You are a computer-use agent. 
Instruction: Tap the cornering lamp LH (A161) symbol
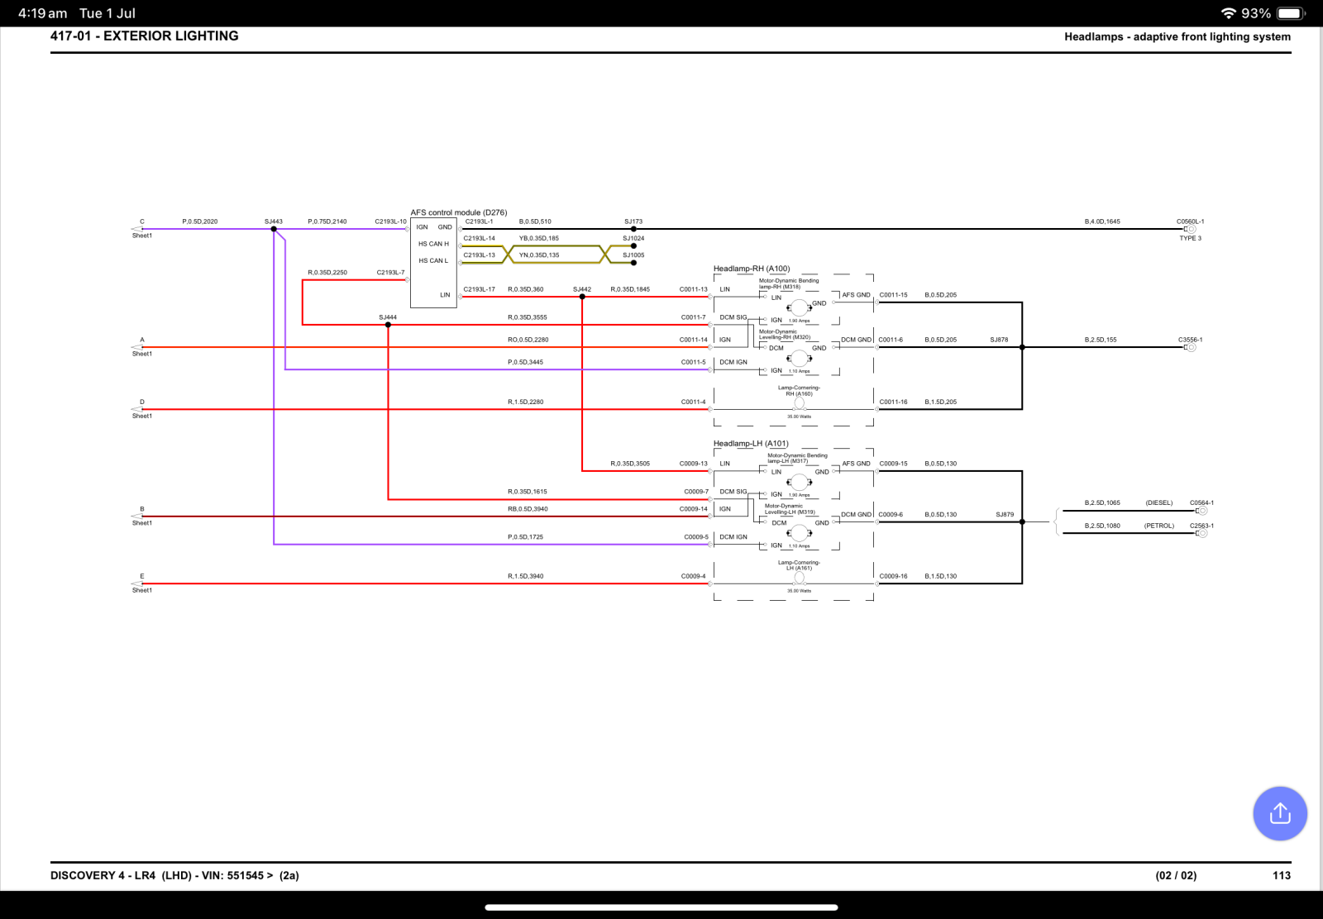pos(800,579)
